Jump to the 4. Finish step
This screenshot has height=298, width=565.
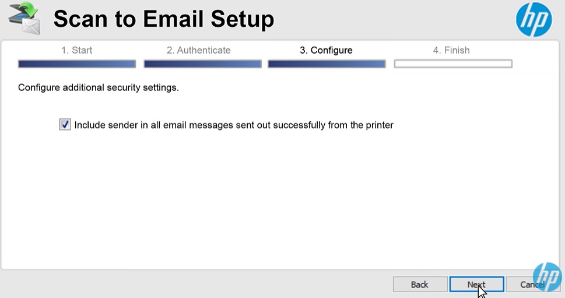click(451, 50)
